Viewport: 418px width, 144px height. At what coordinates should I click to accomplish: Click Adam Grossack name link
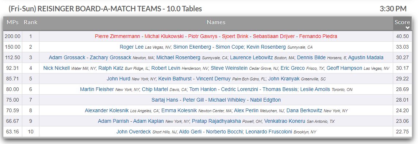click(x=67, y=58)
